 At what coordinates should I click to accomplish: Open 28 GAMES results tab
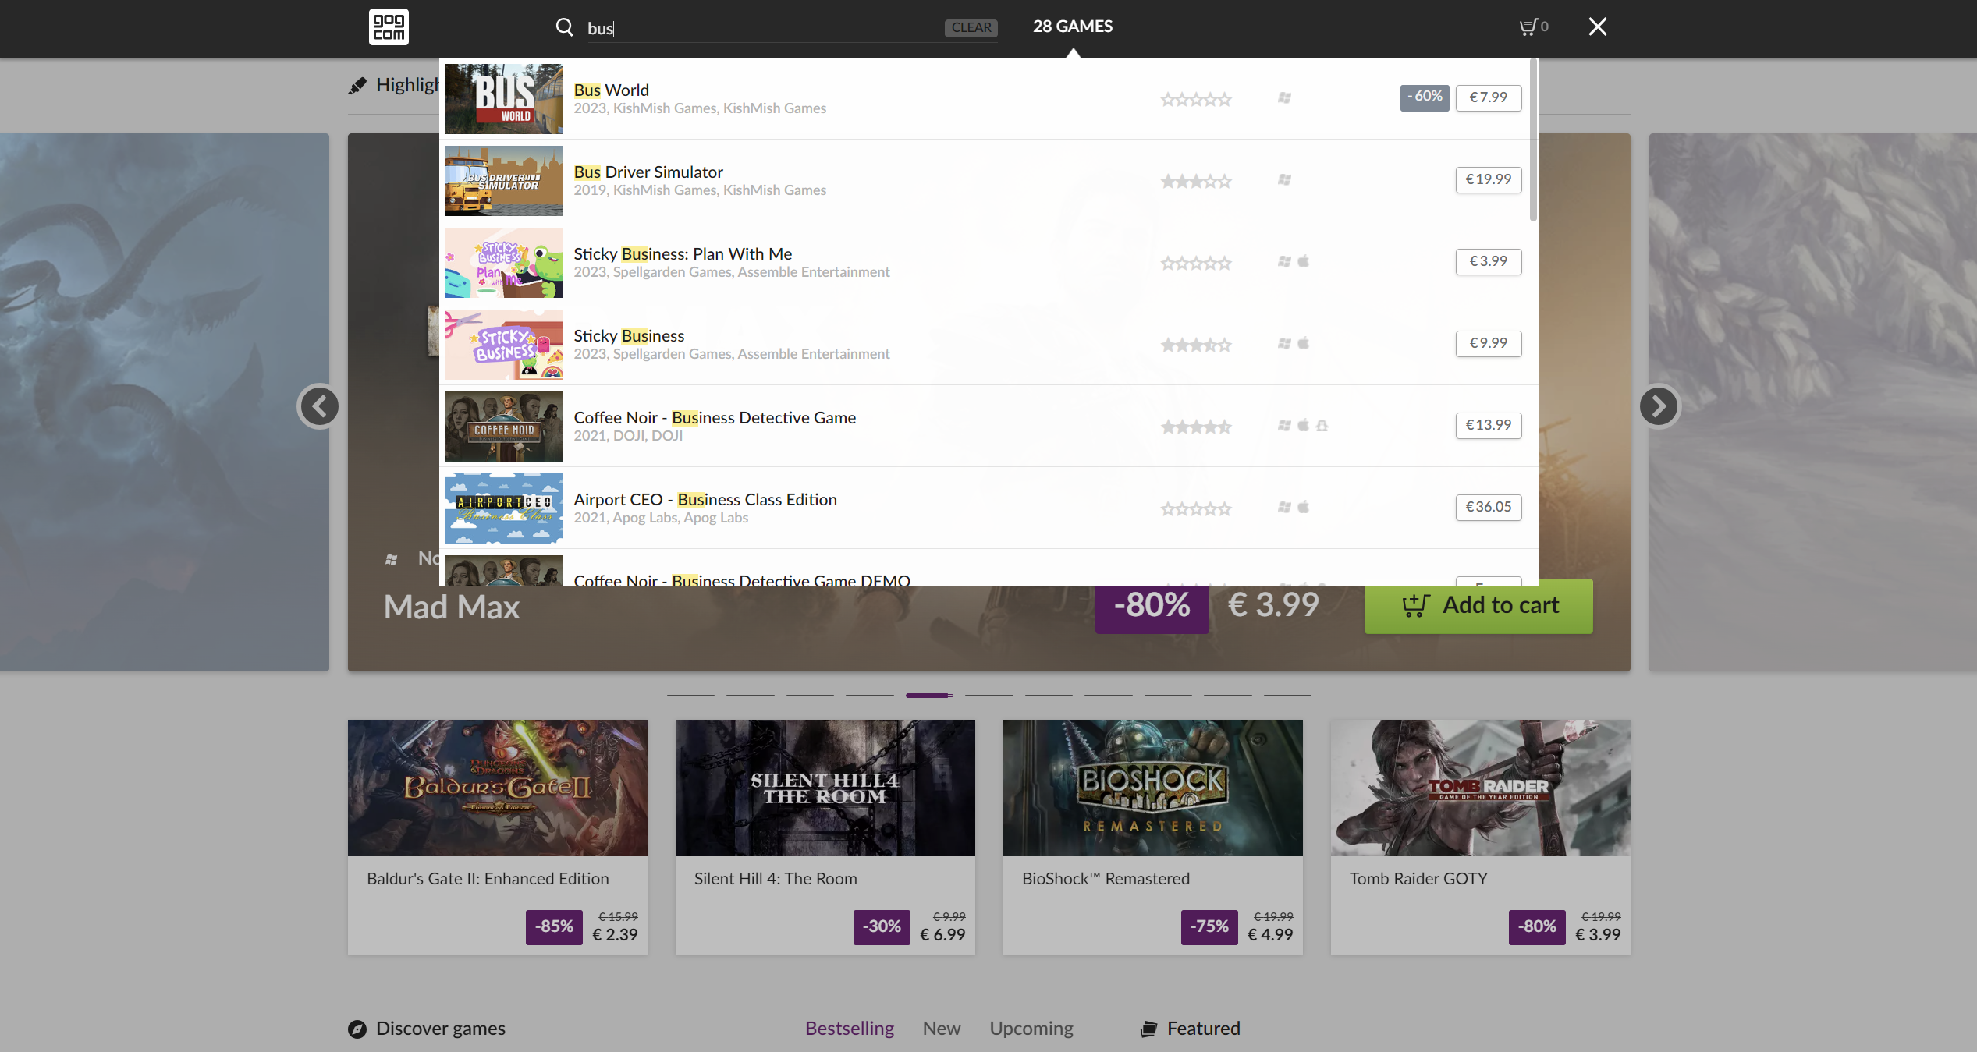pyautogui.click(x=1072, y=27)
